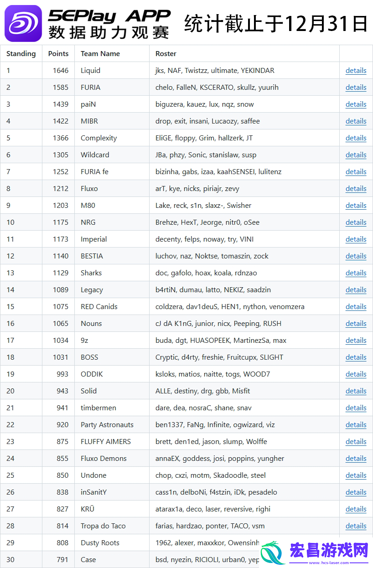Open details link for Wildcard
The height and width of the screenshot is (568, 373).
pyautogui.click(x=356, y=155)
